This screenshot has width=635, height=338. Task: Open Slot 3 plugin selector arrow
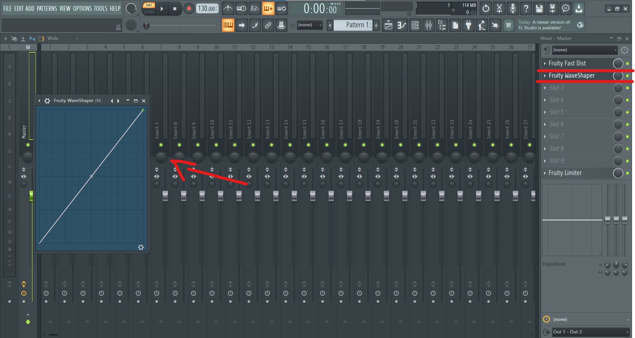click(x=545, y=88)
